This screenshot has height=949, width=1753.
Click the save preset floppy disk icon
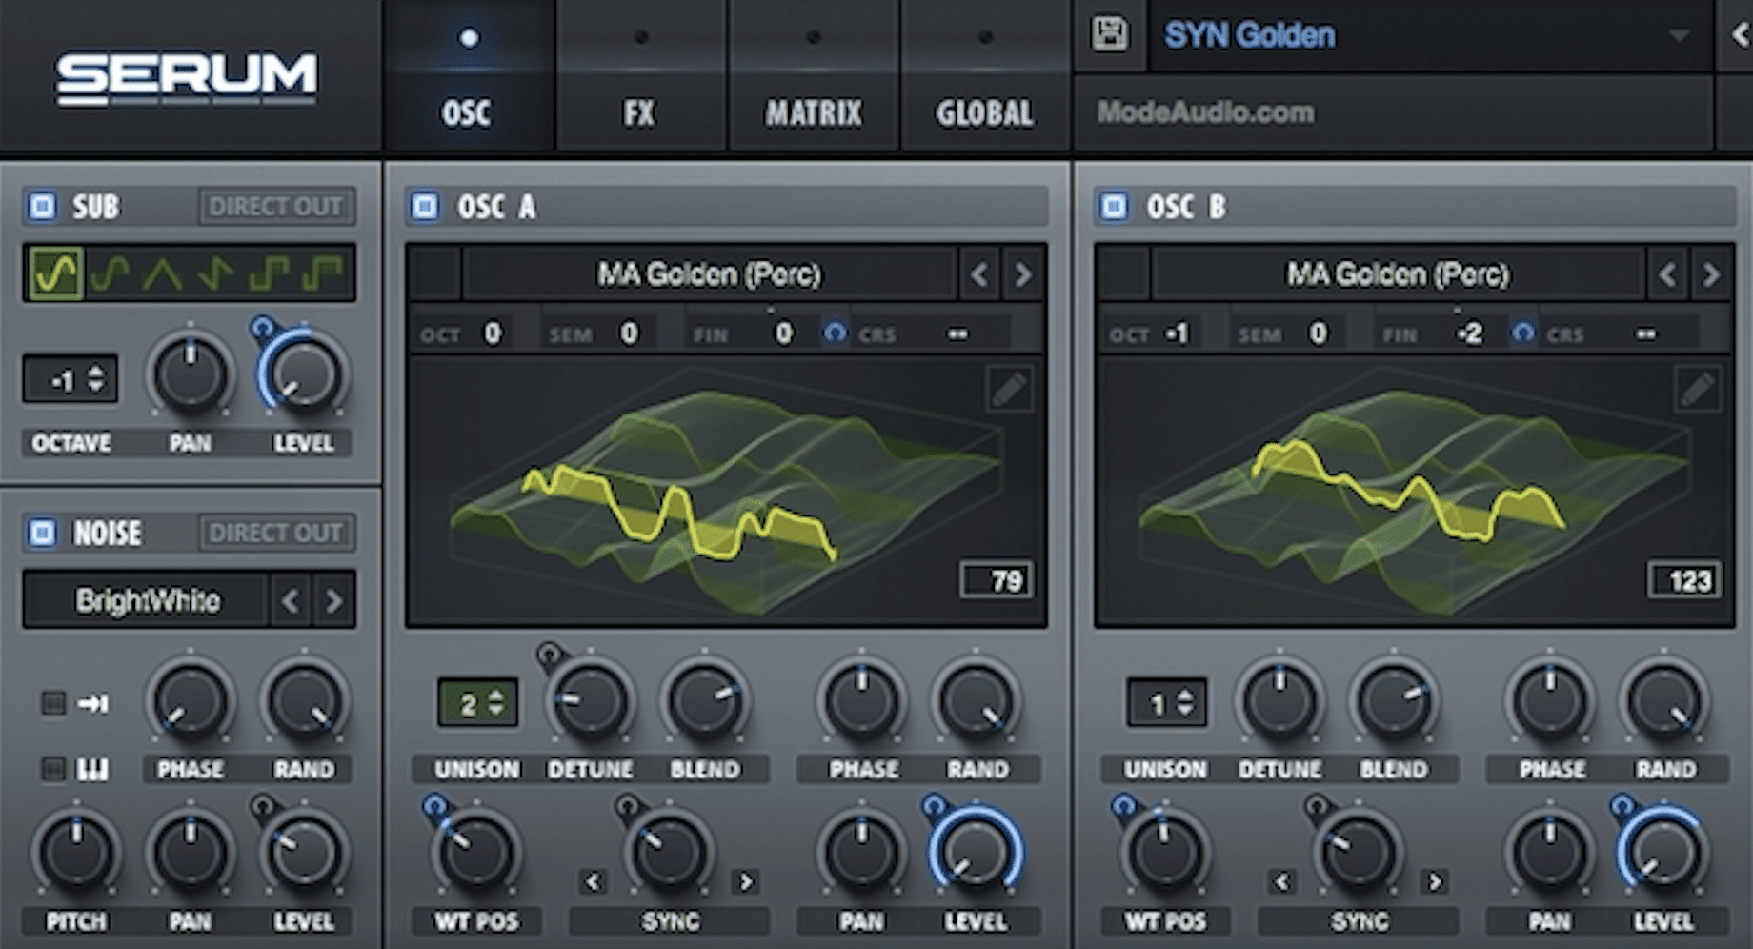(x=1109, y=35)
